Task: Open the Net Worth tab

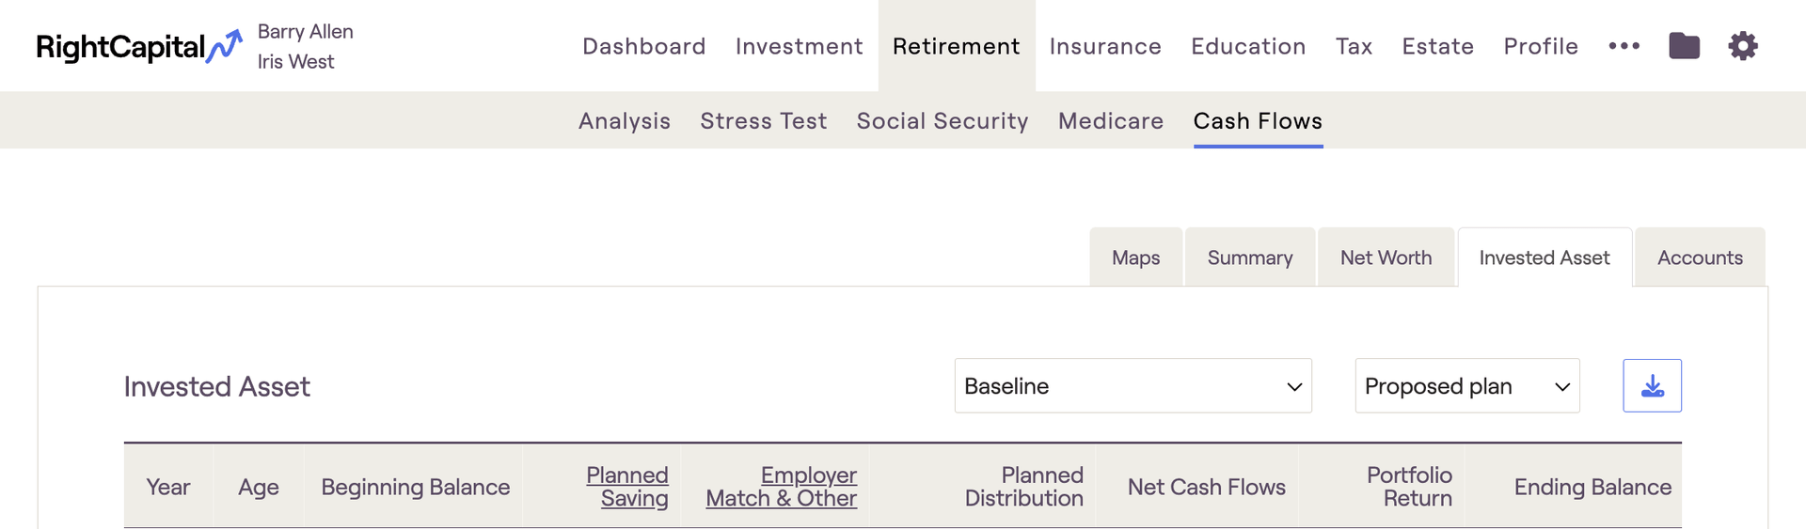Action: click(x=1386, y=257)
